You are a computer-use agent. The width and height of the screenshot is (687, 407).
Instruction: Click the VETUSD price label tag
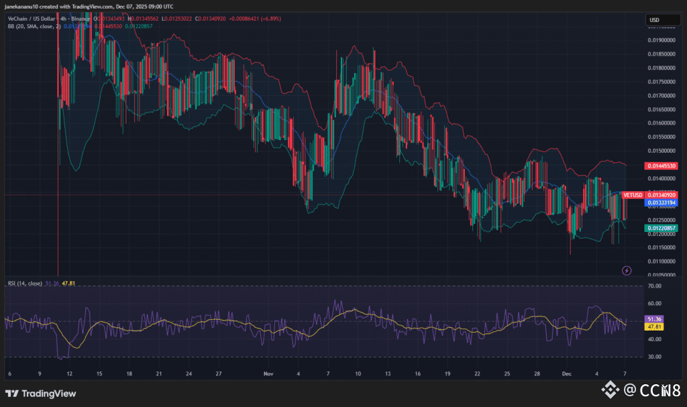[x=633, y=195]
